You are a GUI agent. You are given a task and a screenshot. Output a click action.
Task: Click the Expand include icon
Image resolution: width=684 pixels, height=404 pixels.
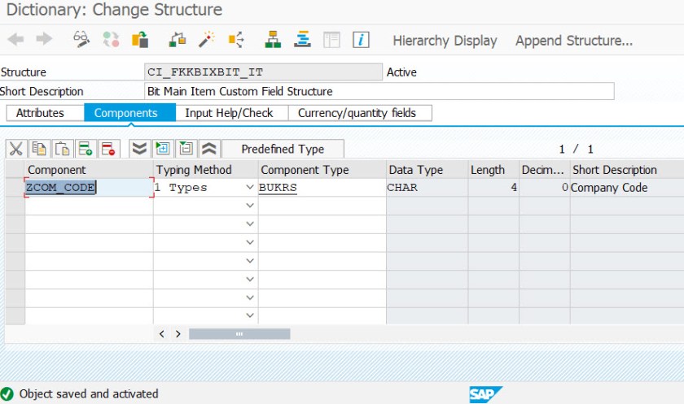[x=163, y=149]
